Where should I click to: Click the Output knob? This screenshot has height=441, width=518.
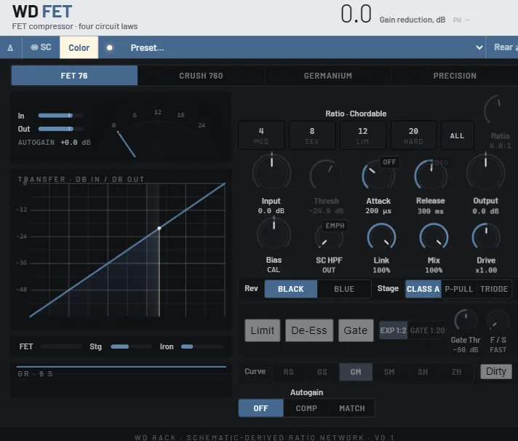[x=485, y=173]
